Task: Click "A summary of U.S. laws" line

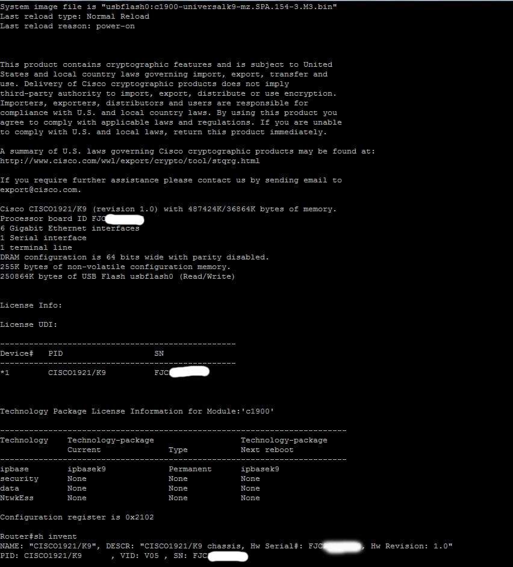Action: [187, 151]
